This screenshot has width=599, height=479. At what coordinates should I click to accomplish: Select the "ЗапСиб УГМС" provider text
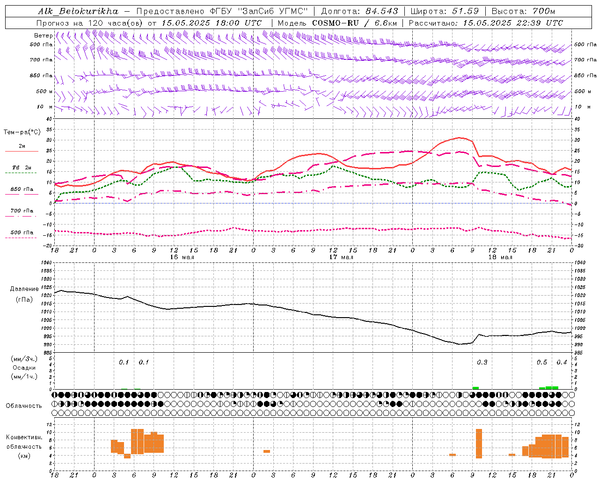273,11
